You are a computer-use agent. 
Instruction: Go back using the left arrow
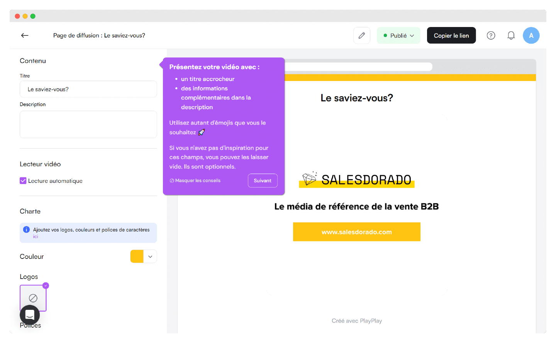point(25,35)
